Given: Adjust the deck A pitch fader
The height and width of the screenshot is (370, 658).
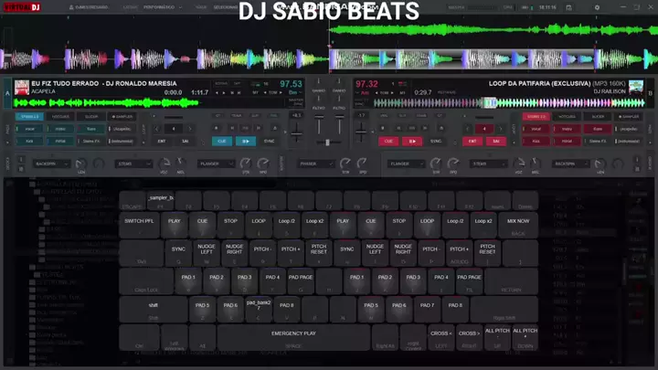Looking at the screenshot, I should tap(296, 132).
